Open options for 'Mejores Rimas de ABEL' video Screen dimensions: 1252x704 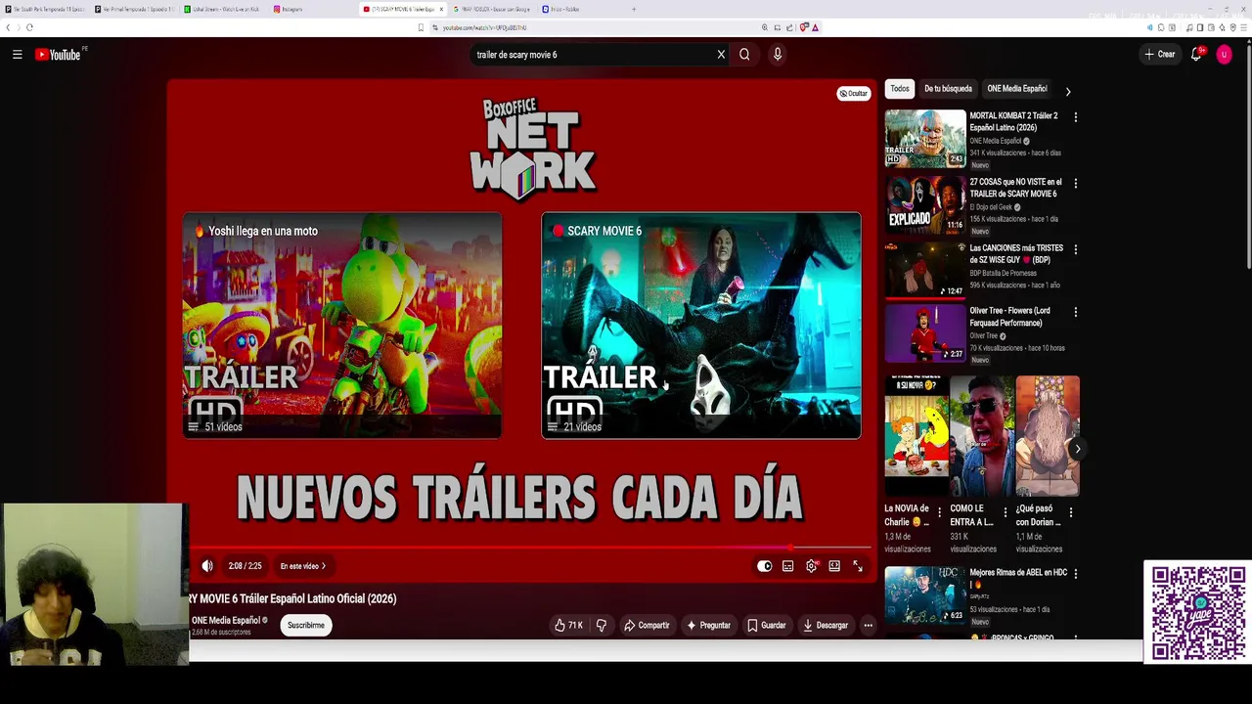coord(1076,574)
